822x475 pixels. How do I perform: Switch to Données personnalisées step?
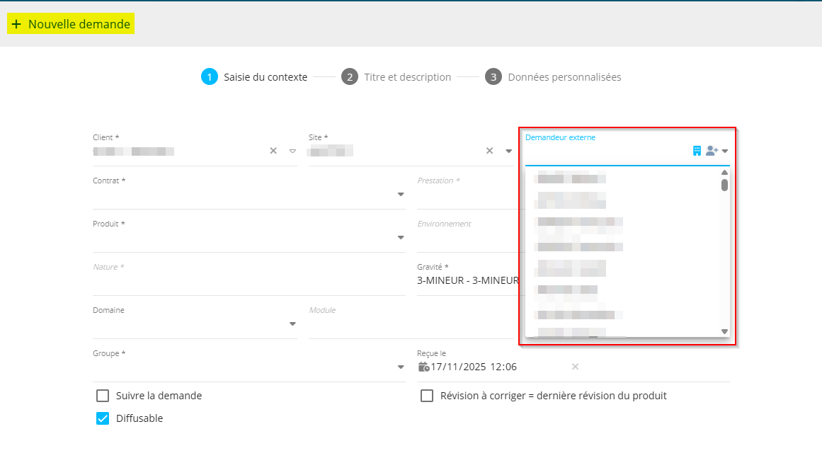click(x=564, y=77)
